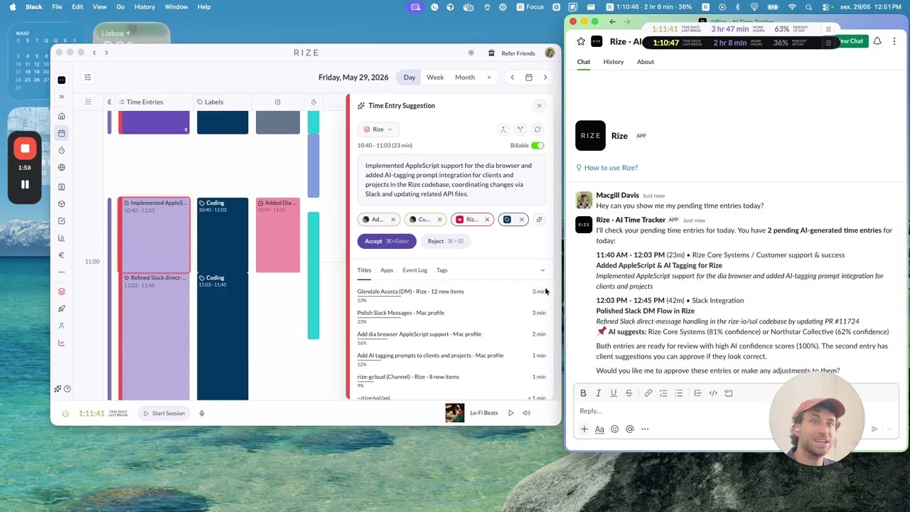
Task: Click Refer Friends link
Action: (518, 53)
